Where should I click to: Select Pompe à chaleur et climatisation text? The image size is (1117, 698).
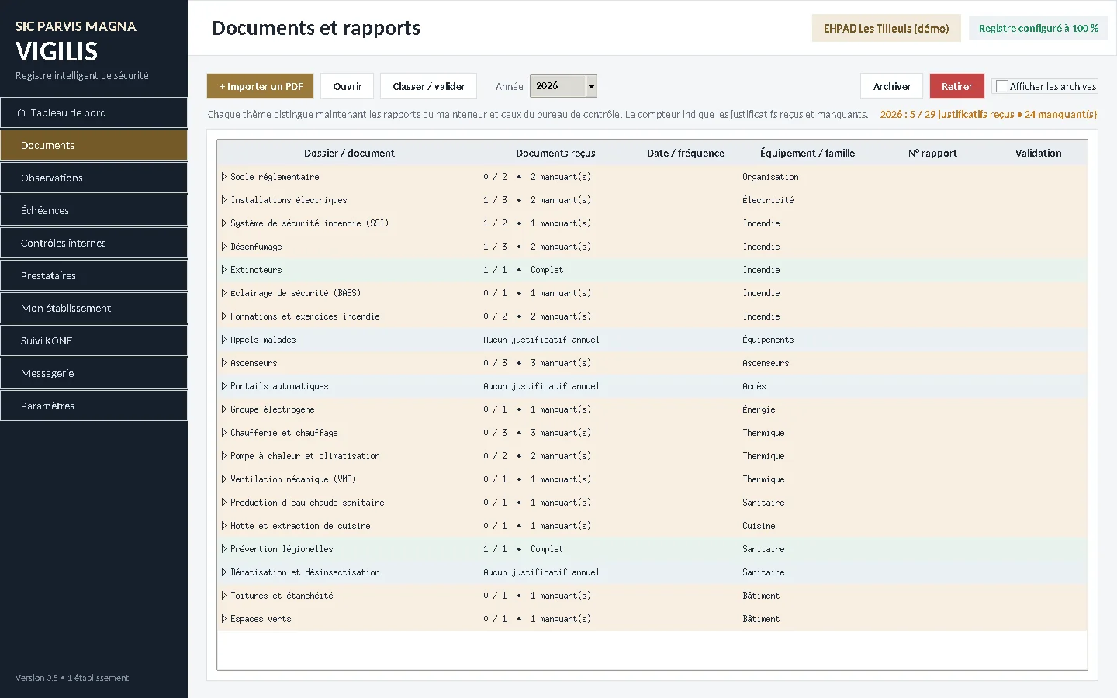tap(305, 456)
